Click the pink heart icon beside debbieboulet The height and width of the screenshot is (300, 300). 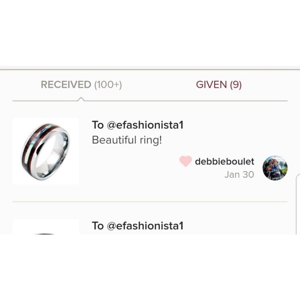tap(185, 161)
